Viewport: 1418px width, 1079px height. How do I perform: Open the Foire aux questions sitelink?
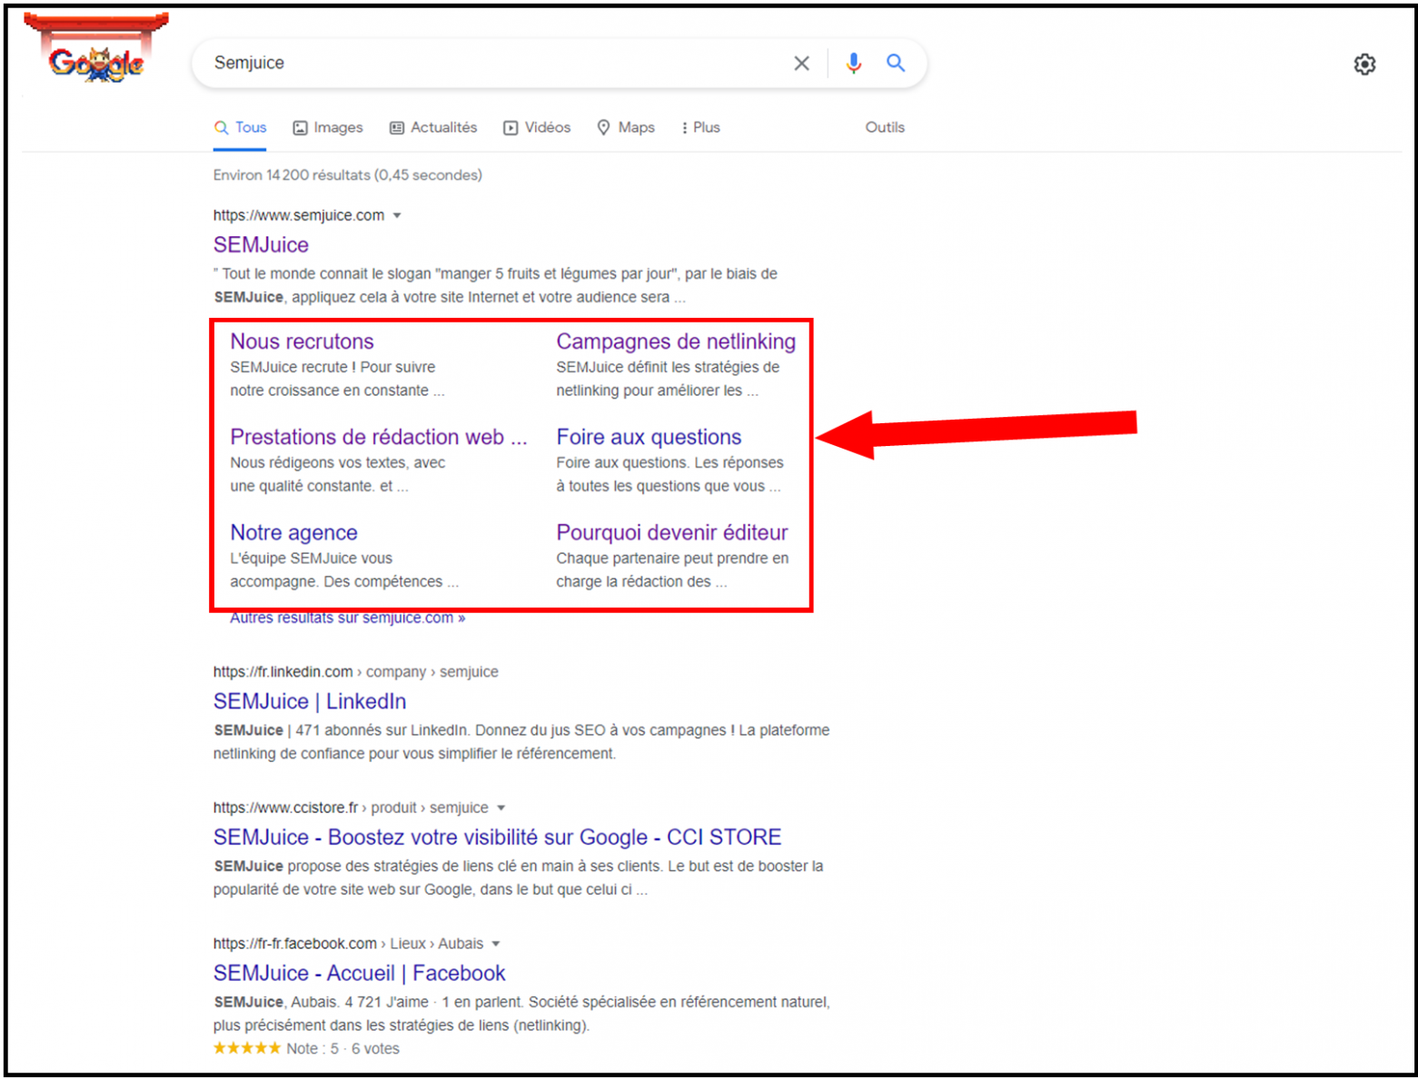649,437
